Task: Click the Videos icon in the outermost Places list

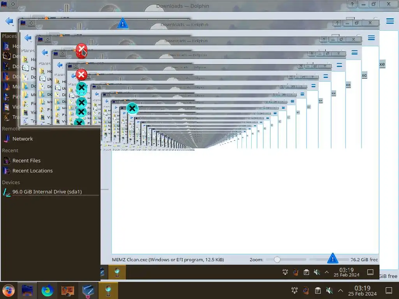Action: 7,107
